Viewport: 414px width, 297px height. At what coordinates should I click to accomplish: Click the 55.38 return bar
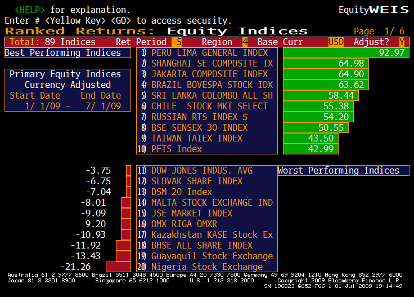tap(318, 106)
